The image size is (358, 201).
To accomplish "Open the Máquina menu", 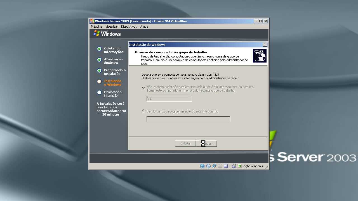I will tap(96, 27).
